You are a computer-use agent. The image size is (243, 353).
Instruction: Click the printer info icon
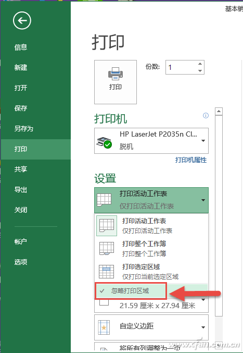coord(206,115)
